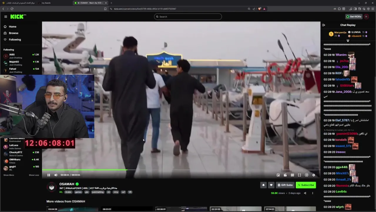Select the VR tag
The image size is (376, 212).
tap(130, 192)
